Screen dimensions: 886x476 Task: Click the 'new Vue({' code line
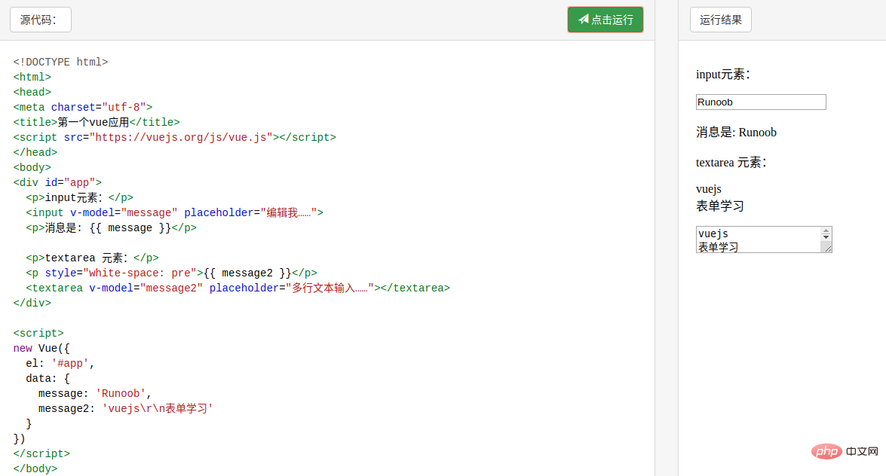click(45, 348)
